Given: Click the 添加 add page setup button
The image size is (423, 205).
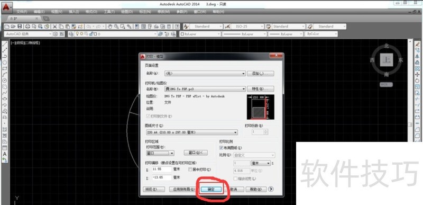Looking at the screenshot, I should tap(261, 74).
